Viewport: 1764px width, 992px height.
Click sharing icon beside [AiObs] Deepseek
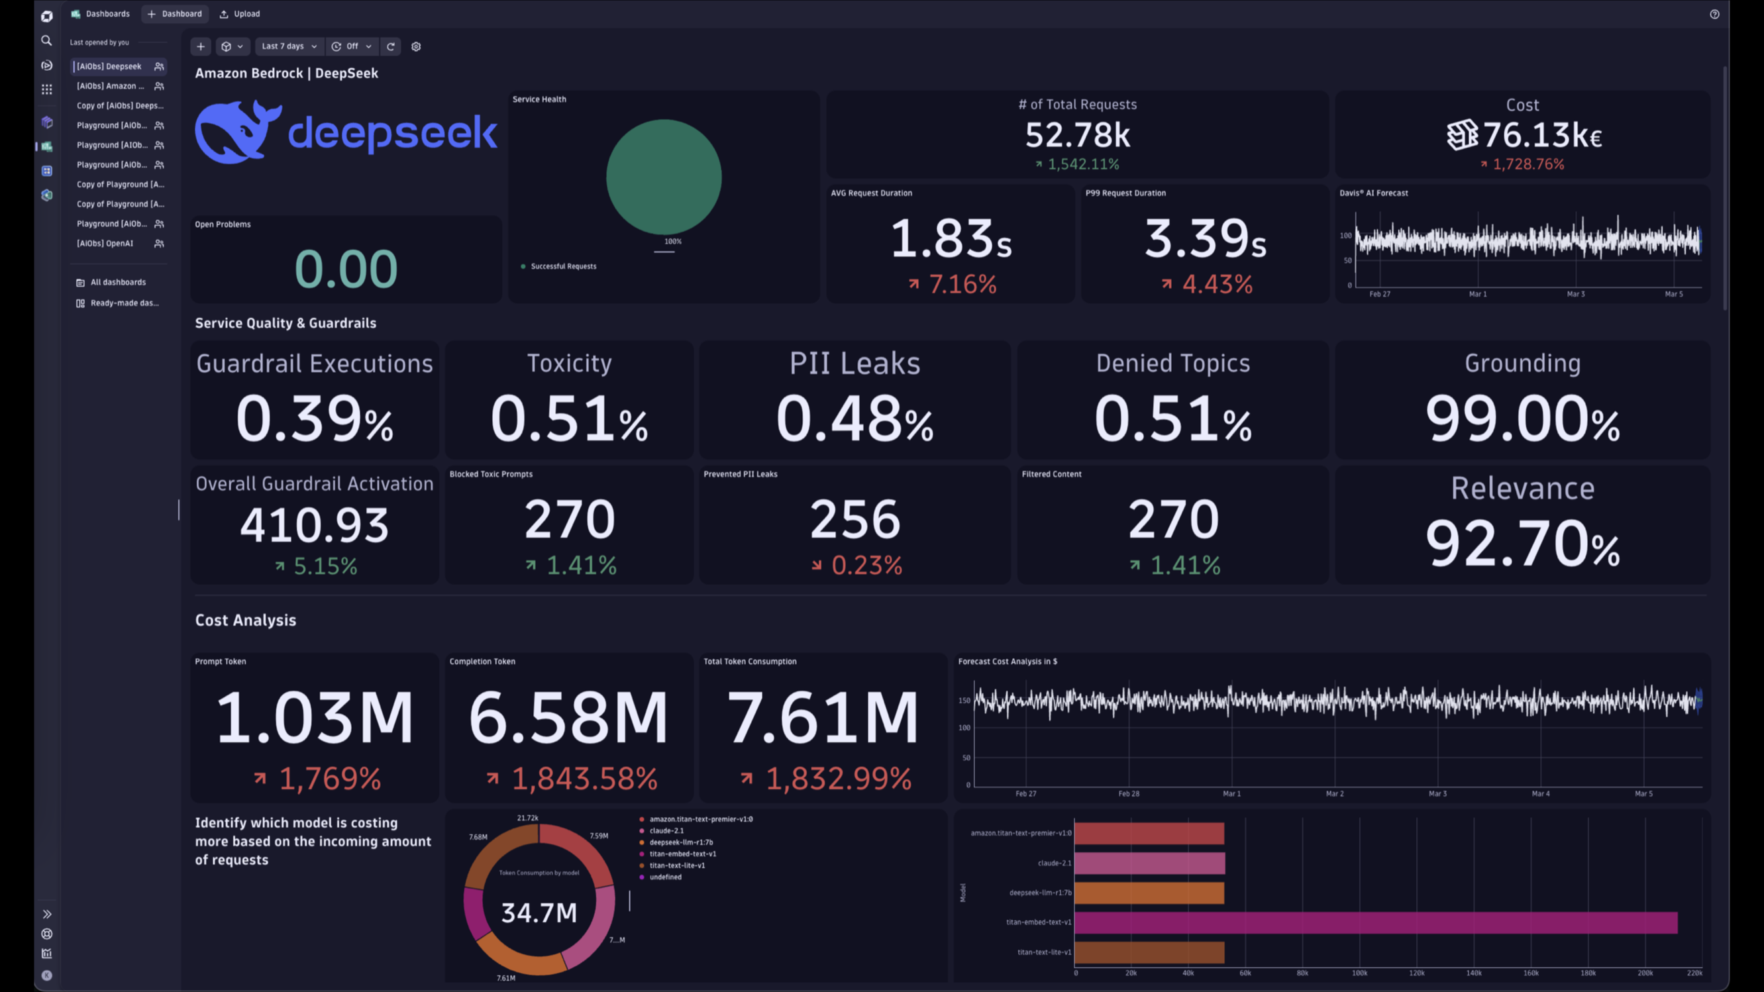159,66
